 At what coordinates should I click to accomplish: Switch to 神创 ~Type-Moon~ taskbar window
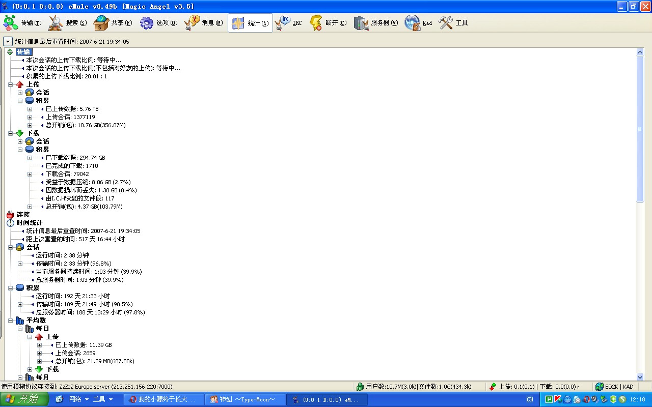(x=244, y=399)
